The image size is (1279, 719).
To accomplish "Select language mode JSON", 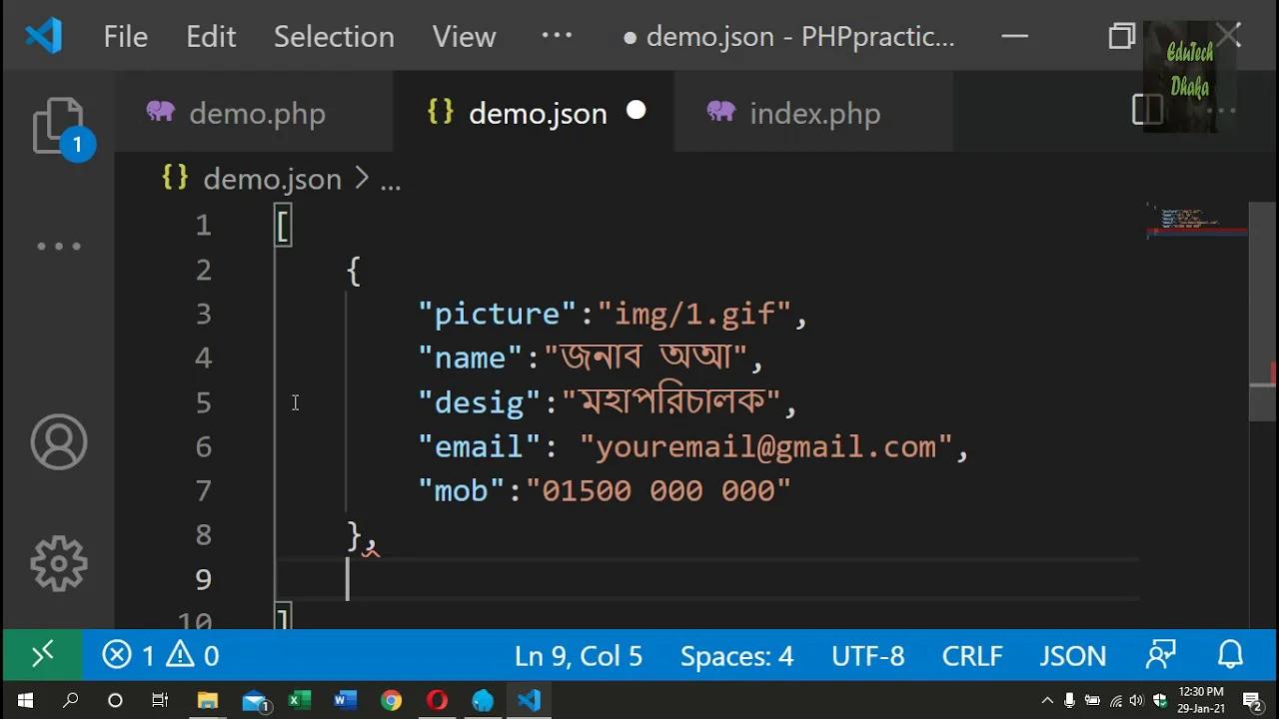I will (x=1073, y=656).
